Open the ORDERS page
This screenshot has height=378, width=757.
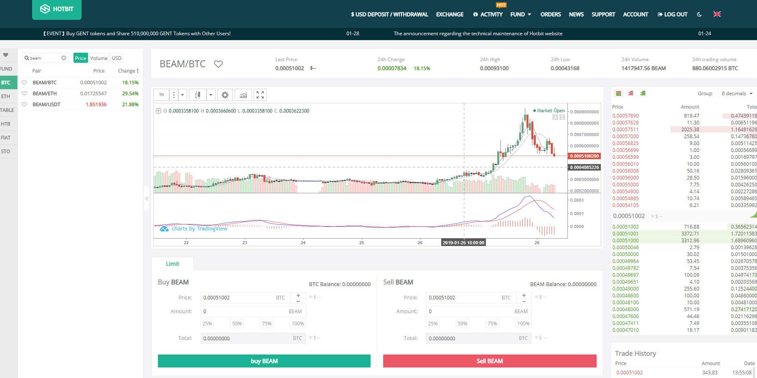550,14
